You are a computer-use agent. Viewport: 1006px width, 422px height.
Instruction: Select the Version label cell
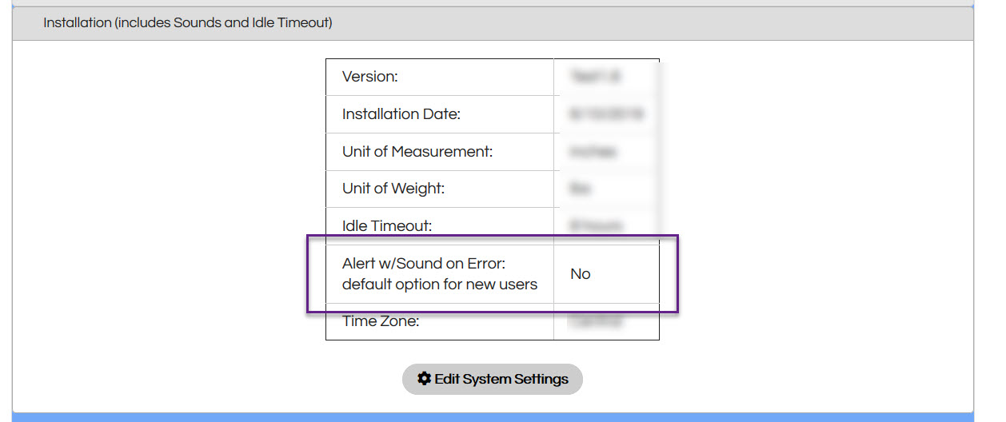coord(370,77)
